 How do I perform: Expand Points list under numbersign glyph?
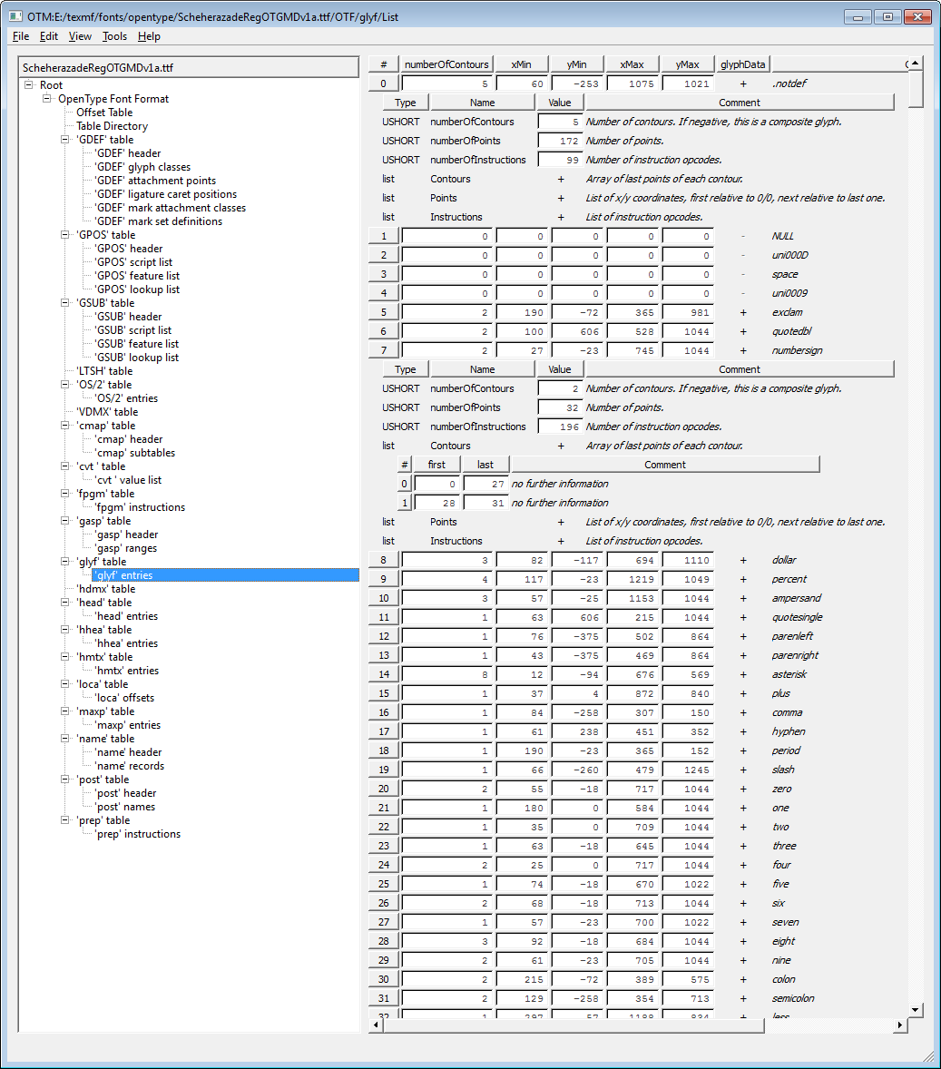coord(561,522)
